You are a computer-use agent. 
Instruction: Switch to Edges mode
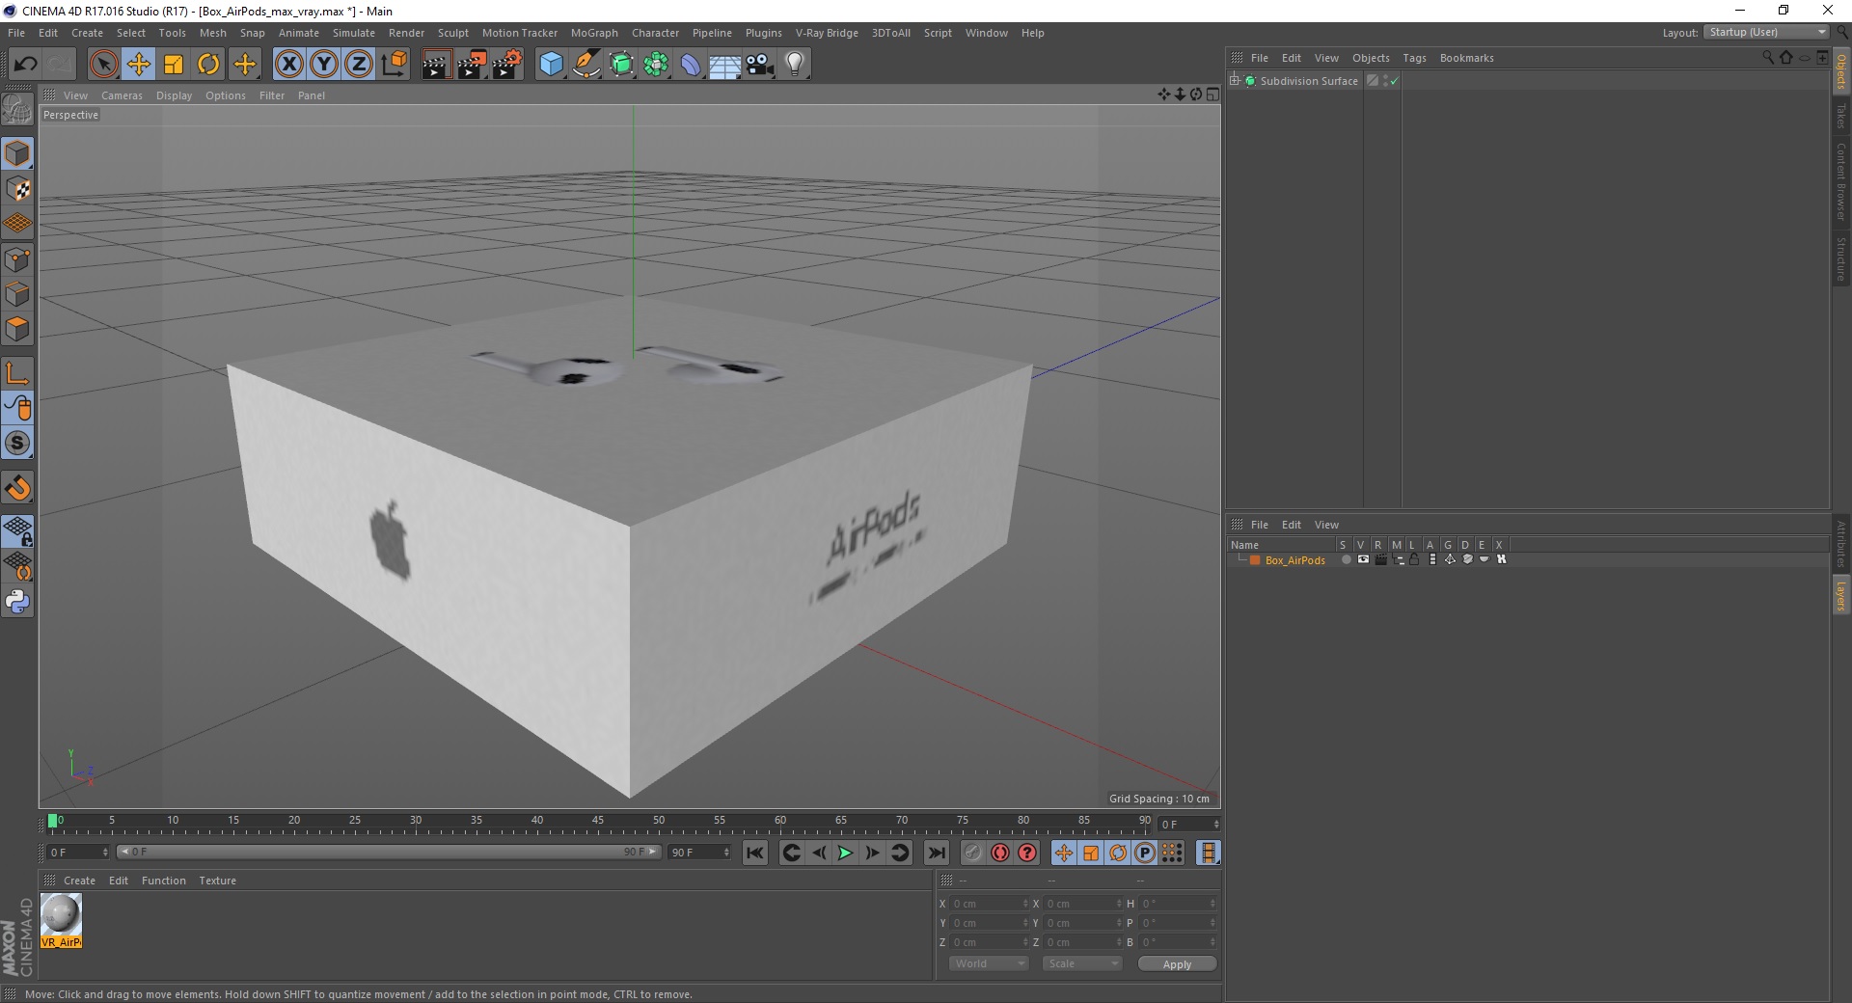tap(17, 294)
